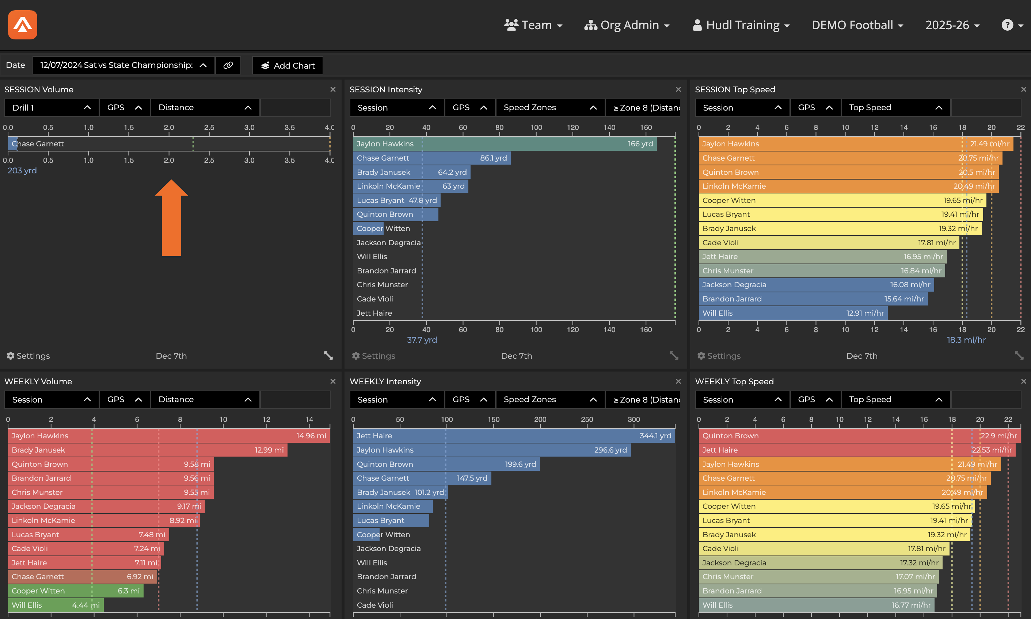
Task: Close the WEEKLY Volume chart
Action: point(333,381)
